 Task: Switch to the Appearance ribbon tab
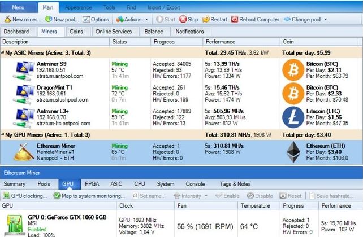[78, 8]
